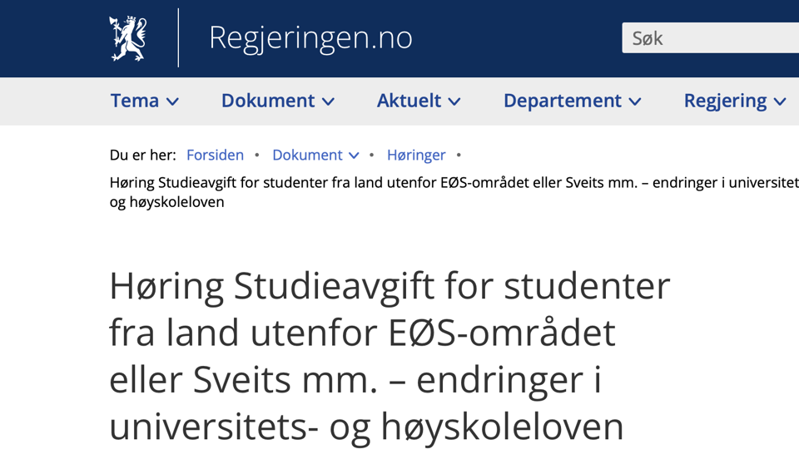Expand the Departement dropdown chevron
Viewport: 799px width, 464px height.
[635, 101]
